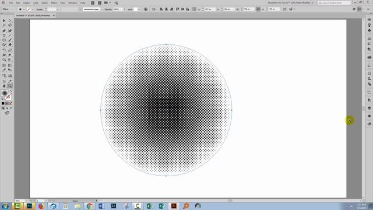Select the Rotate tool
373x210 pixels.
point(4,51)
